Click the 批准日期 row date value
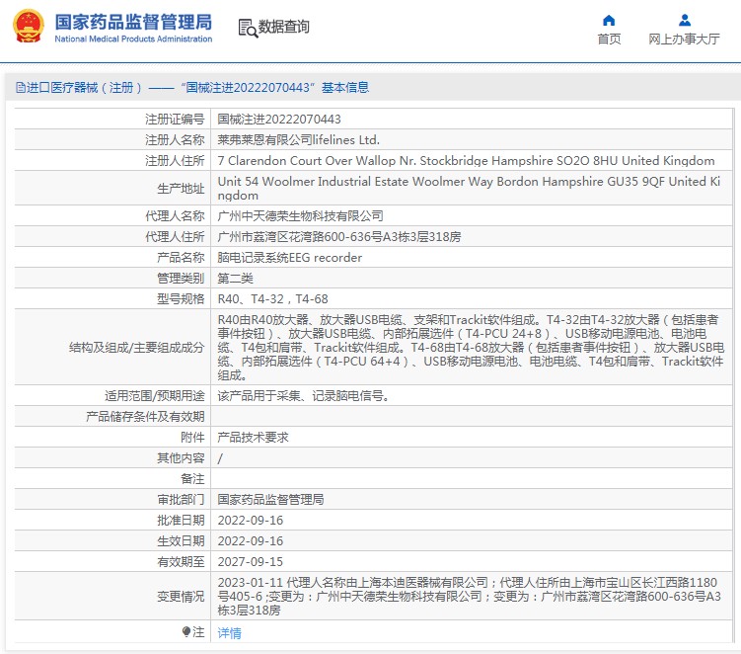Image resolution: width=741 pixels, height=654 pixels. (x=250, y=521)
